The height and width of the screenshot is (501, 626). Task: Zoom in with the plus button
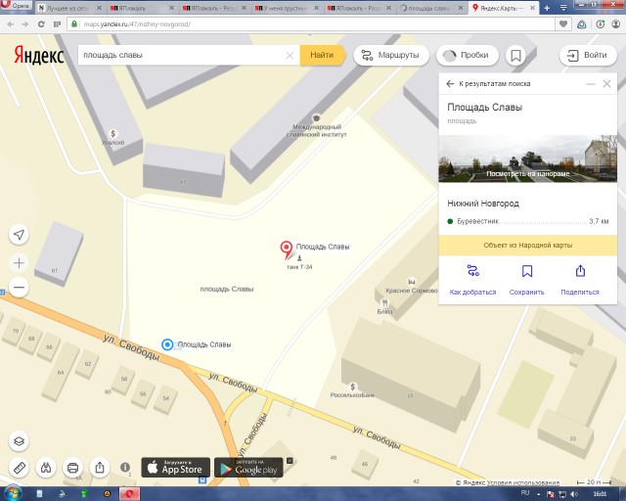tap(19, 262)
